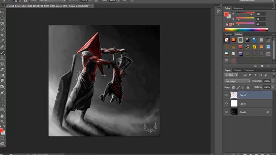276x155 pixels.
Task: Select the Brush tool
Action: click(x=2, y=53)
